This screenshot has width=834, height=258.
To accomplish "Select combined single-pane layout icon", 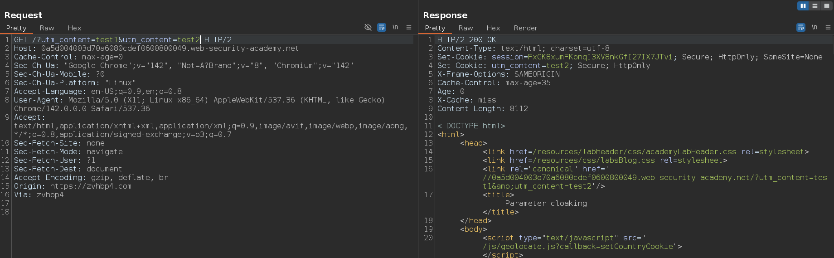I will [826, 6].
